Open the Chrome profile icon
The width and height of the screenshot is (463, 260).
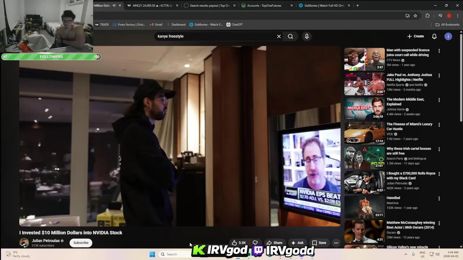tap(449, 16)
